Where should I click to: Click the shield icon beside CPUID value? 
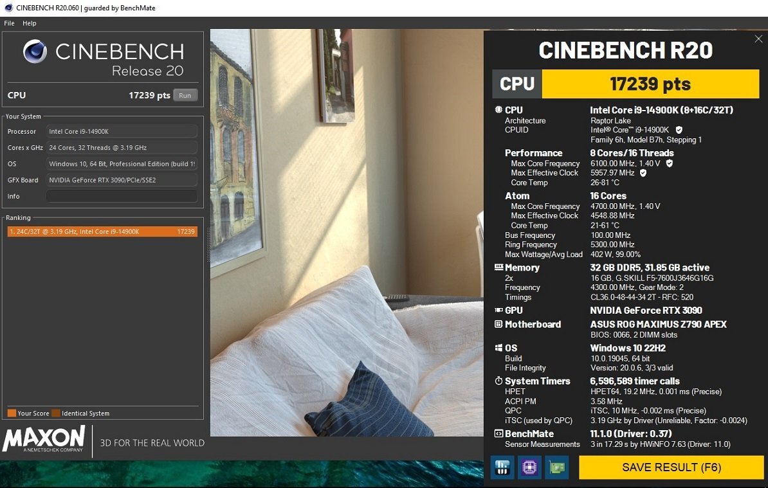tap(679, 130)
